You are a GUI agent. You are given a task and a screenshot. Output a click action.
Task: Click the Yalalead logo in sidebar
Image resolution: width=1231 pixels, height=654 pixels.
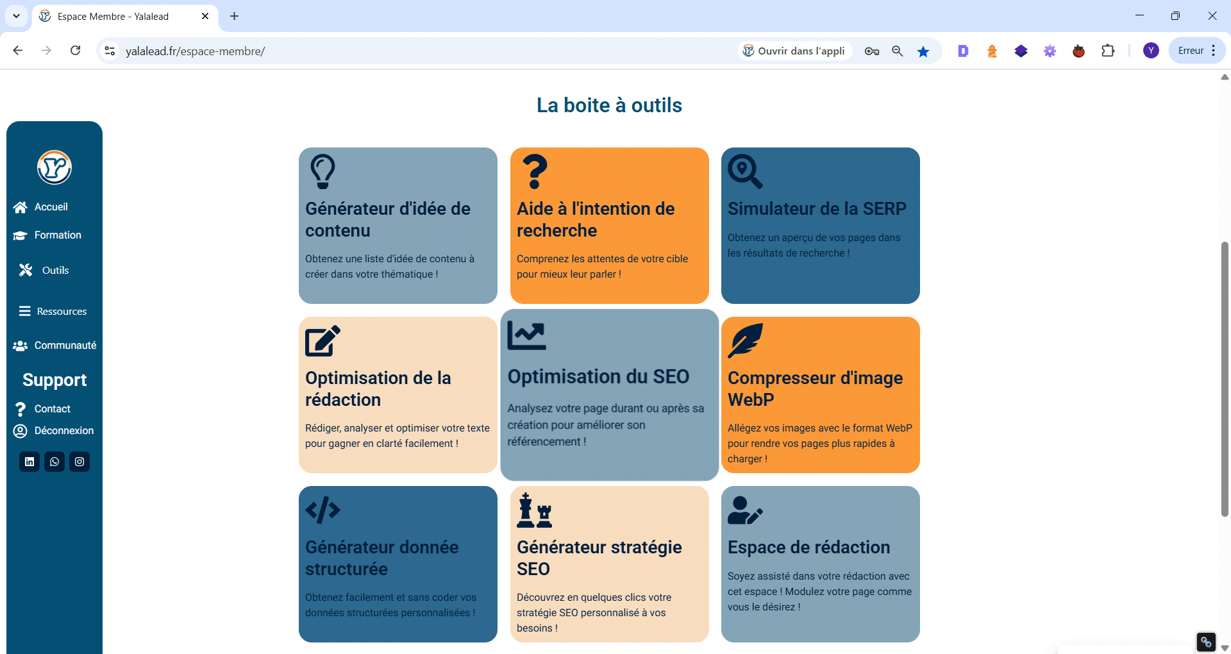54,167
